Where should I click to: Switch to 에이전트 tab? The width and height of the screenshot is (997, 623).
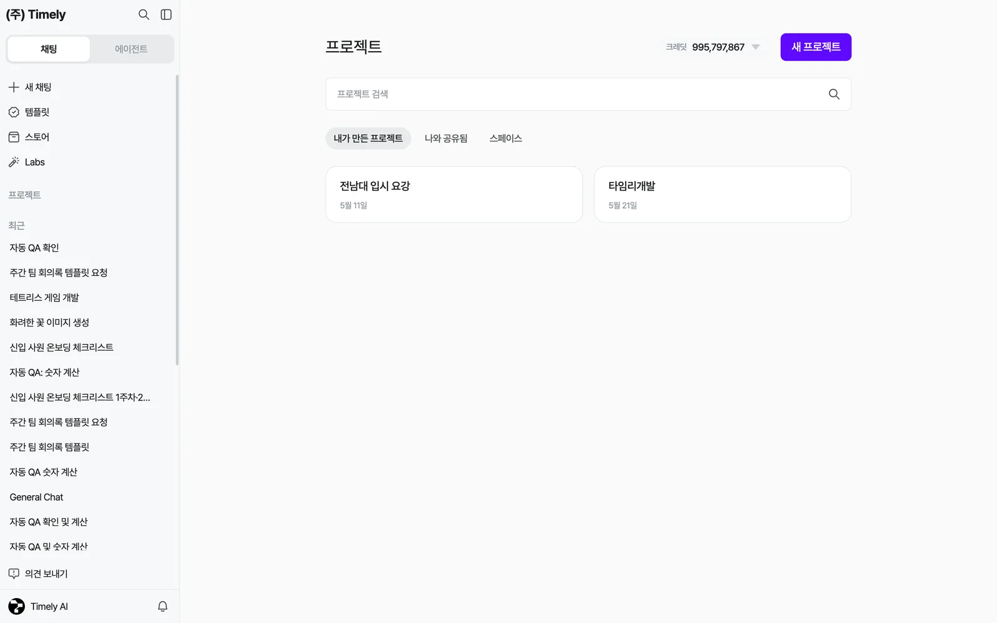click(x=131, y=49)
